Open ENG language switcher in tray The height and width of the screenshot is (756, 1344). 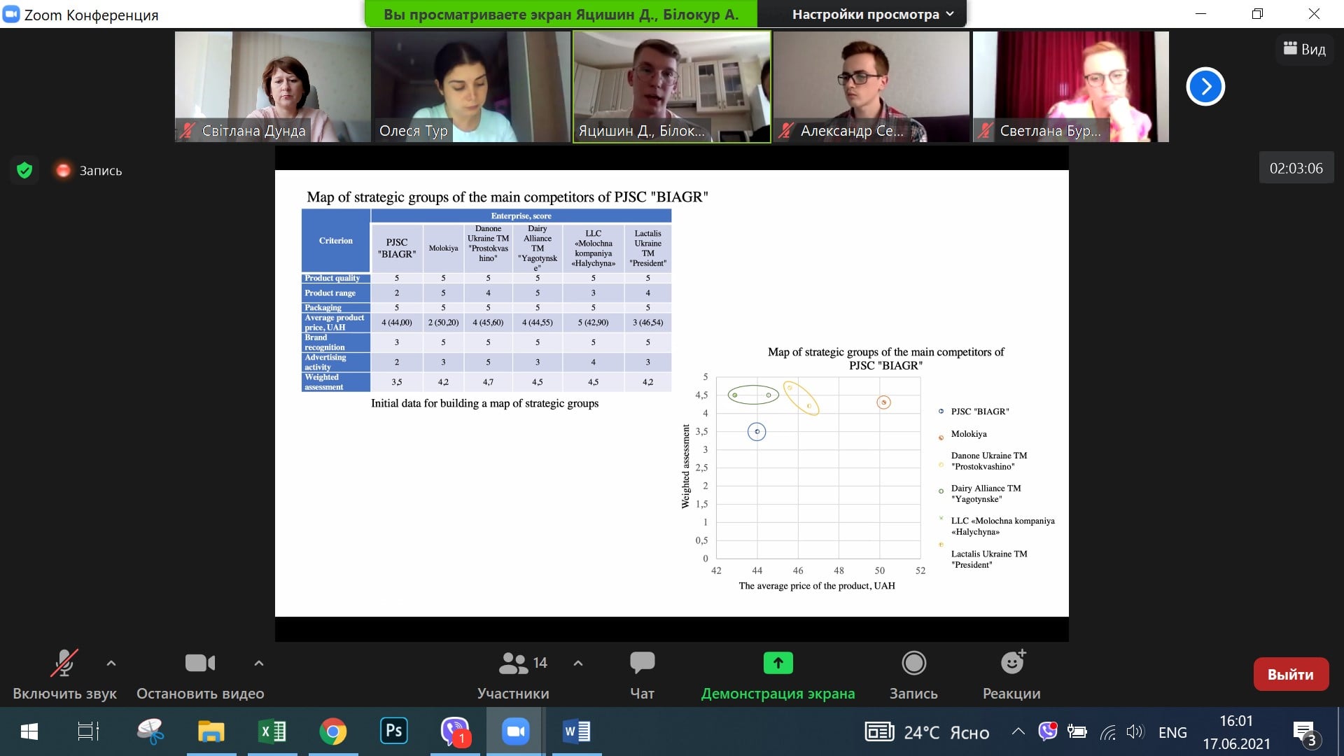coord(1172,732)
